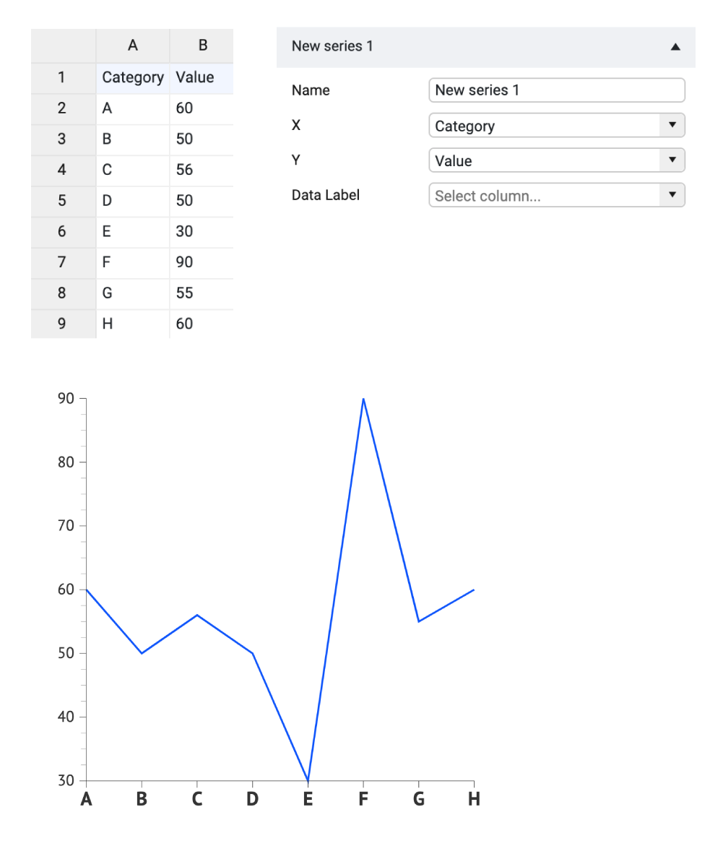Select the cell containing 90

pos(184,262)
